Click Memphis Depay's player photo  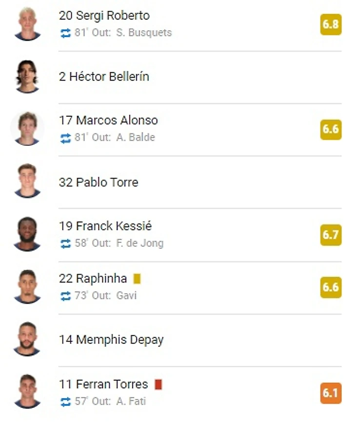click(27, 340)
